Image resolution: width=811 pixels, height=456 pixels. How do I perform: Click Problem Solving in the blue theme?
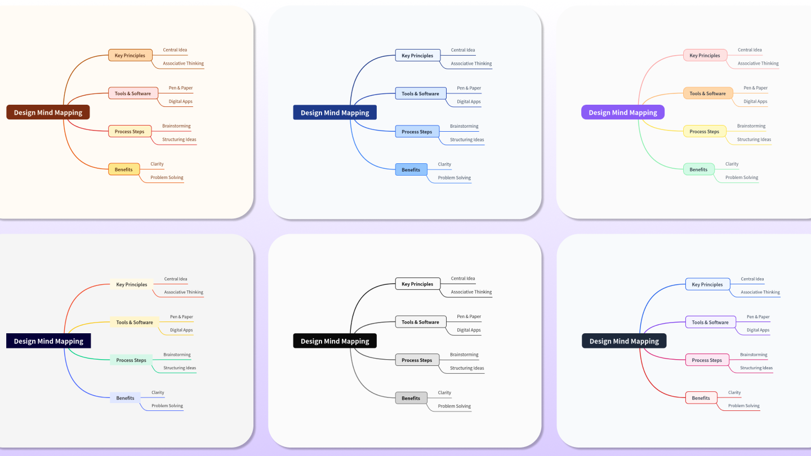[453, 177]
